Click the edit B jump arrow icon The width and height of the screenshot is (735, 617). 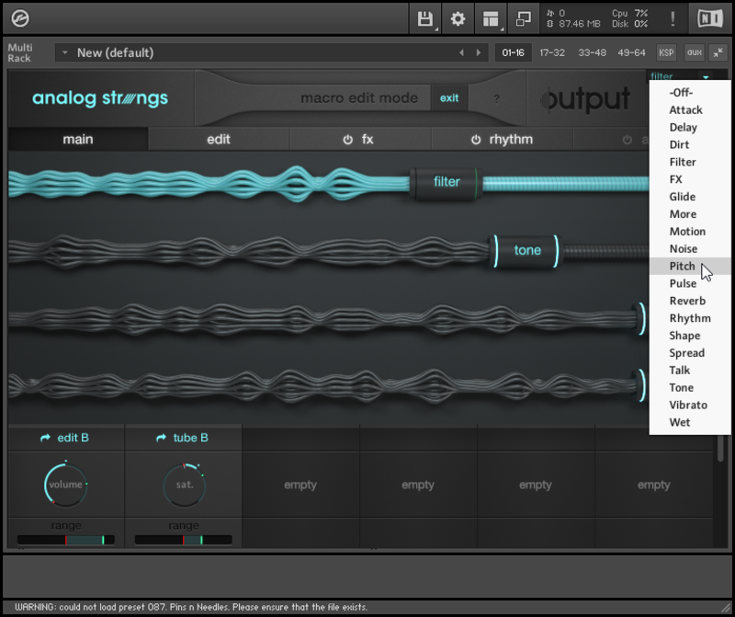(45, 438)
